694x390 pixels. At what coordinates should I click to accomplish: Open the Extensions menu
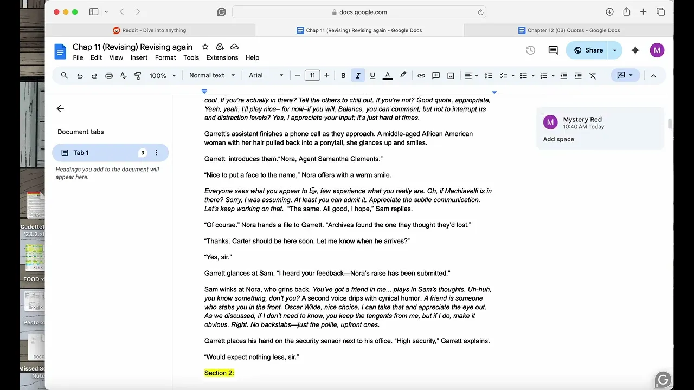pos(222,57)
